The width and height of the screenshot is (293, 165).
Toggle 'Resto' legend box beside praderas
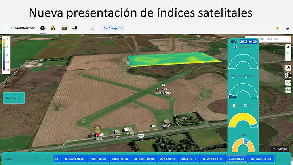(246, 76)
